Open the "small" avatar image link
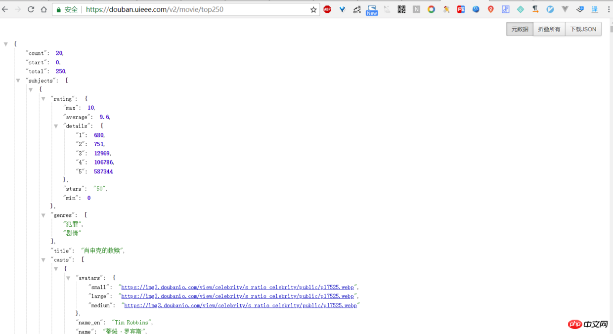613x334 pixels. pos(238,287)
